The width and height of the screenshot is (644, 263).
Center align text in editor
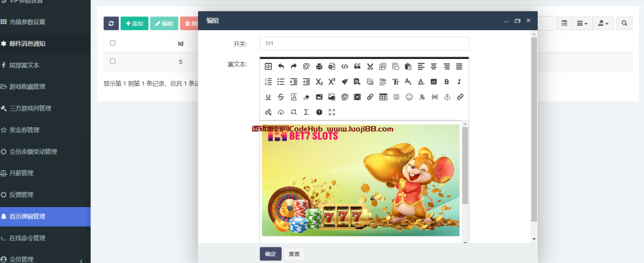point(434,67)
